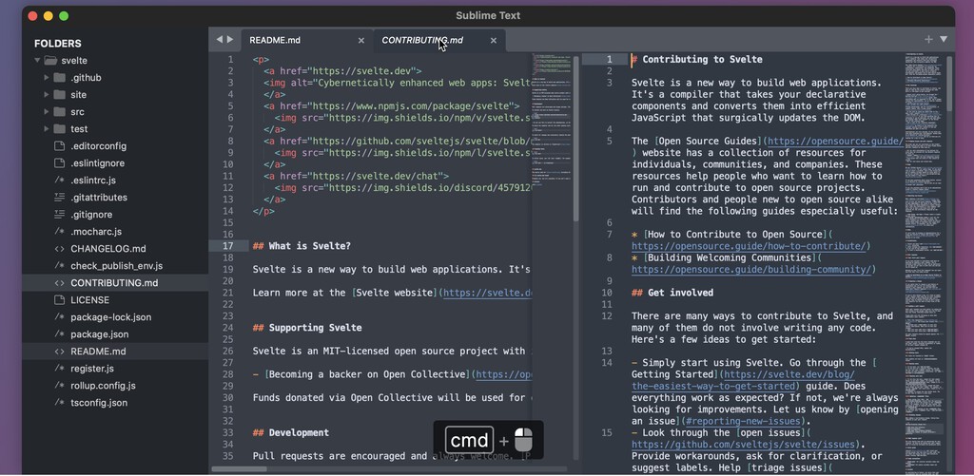Close the CONTRIBUTING.md tab

494,40
